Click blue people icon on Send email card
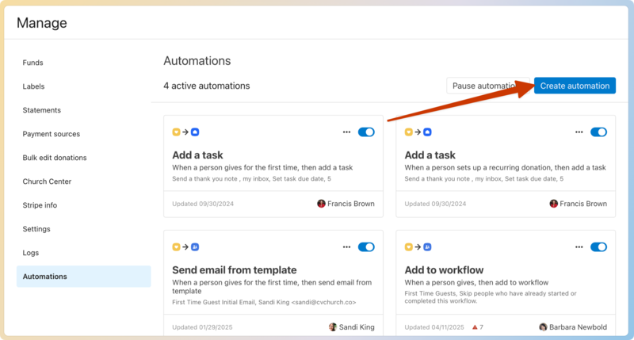Screen dimensions: 634x340 (195, 247)
